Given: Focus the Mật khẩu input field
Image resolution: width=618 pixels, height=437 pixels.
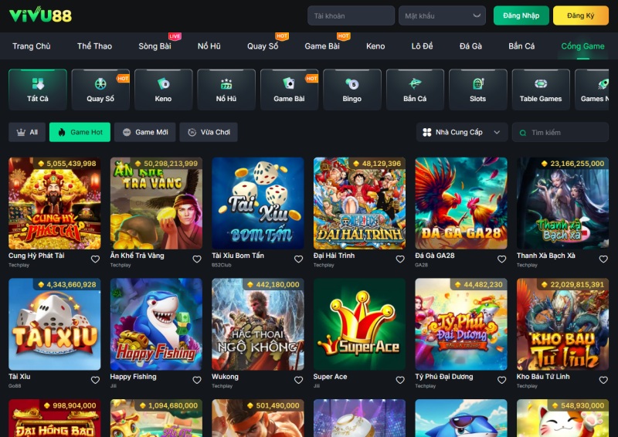Looking at the screenshot, I should 442,15.
